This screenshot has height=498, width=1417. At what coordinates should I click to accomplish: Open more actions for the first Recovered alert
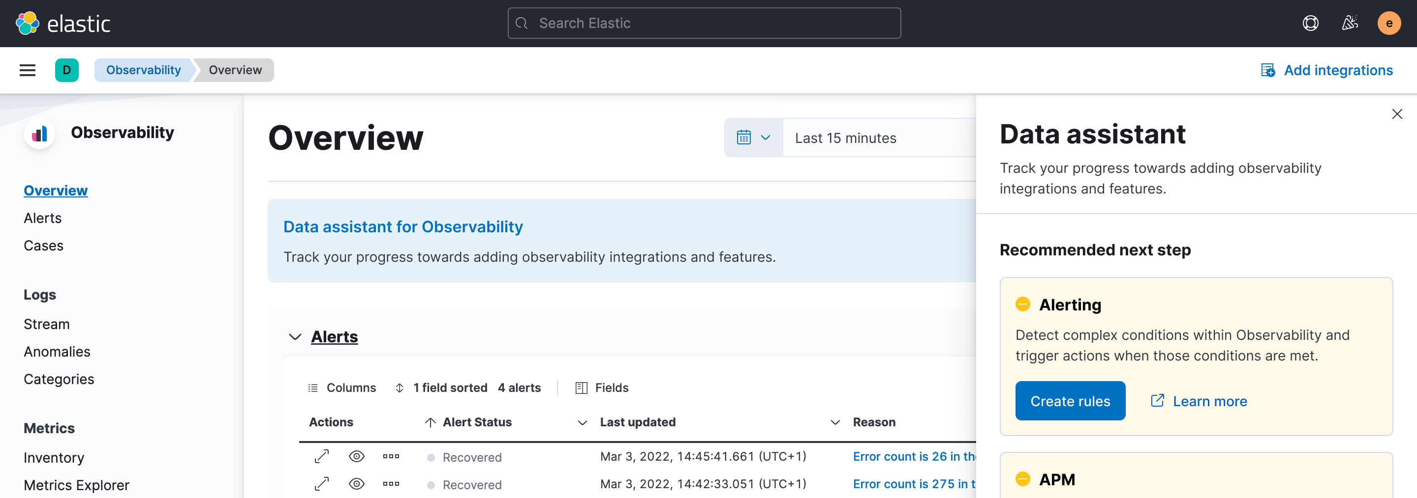pyautogui.click(x=391, y=456)
